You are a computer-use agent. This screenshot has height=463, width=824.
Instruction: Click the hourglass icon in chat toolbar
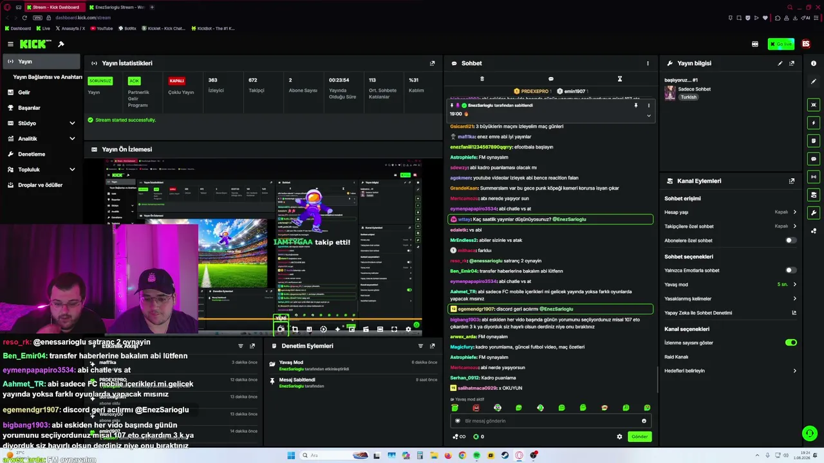(619, 79)
